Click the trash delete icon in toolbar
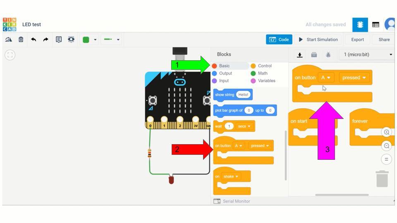 pos(21,40)
